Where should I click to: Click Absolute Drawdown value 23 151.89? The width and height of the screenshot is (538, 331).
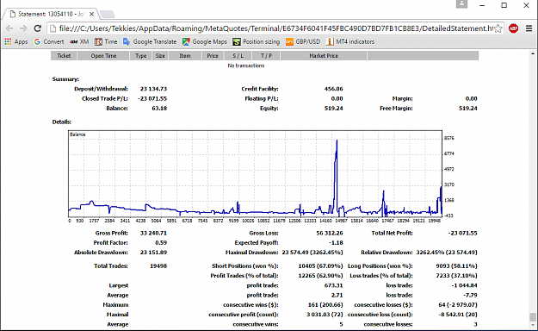coord(153,253)
